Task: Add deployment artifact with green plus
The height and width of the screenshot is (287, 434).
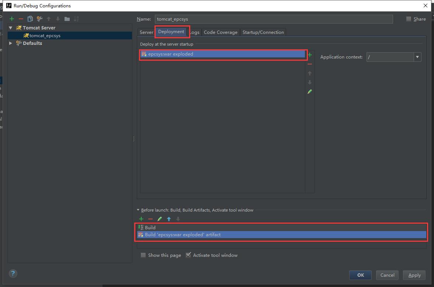Action: tap(310, 55)
